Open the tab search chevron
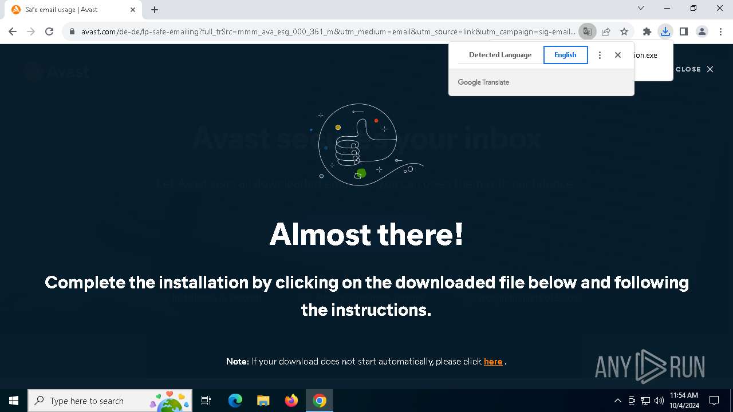Image resolution: width=733 pixels, height=412 pixels. coord(641,8)
